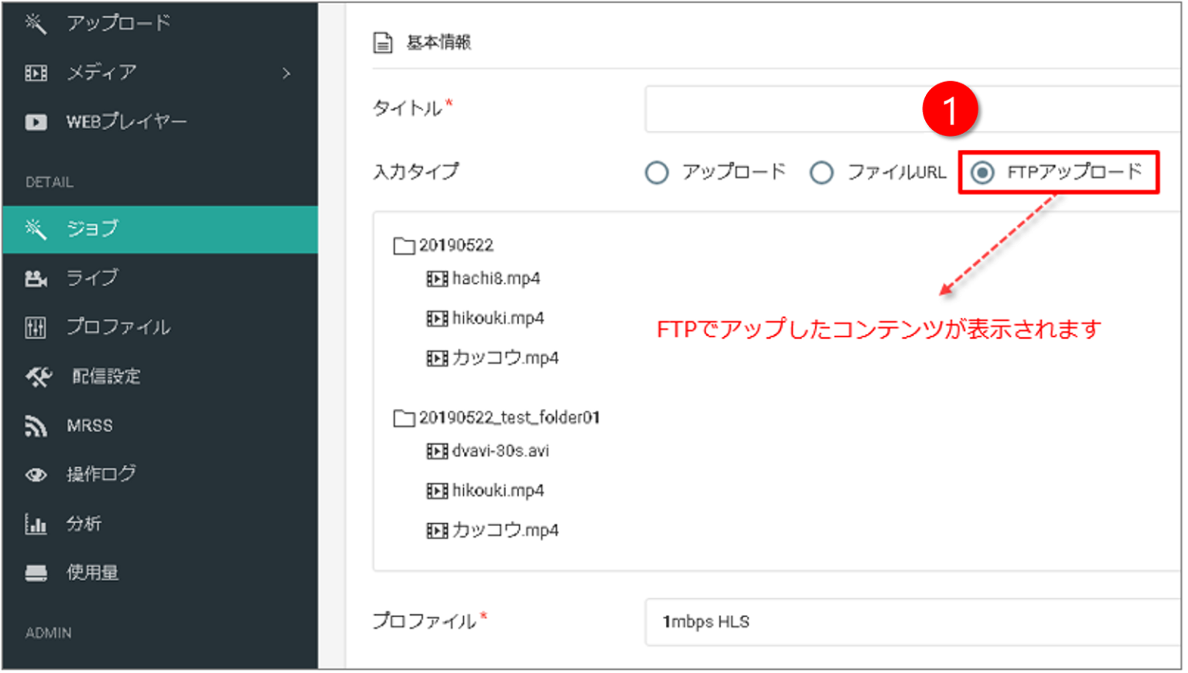Select the アップロード input type radio button

657,172
